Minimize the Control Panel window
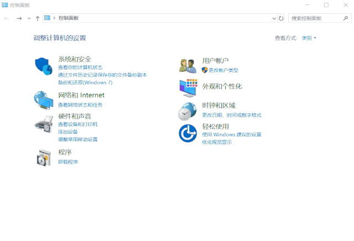 307,5
